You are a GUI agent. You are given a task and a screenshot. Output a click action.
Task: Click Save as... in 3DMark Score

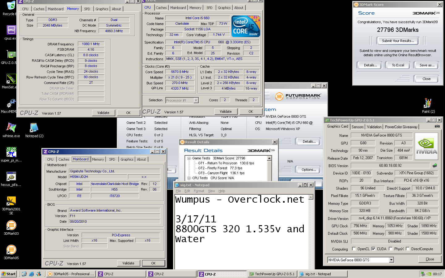tap(427, 65)
